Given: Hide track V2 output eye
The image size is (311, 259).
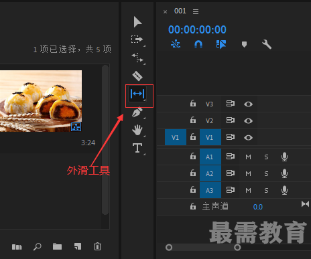Looking at the screenshot, I should pos(248,120).
